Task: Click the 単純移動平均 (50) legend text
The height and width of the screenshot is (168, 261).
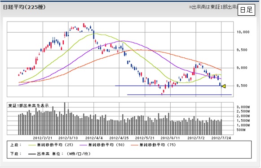Action: coord(106,145)
